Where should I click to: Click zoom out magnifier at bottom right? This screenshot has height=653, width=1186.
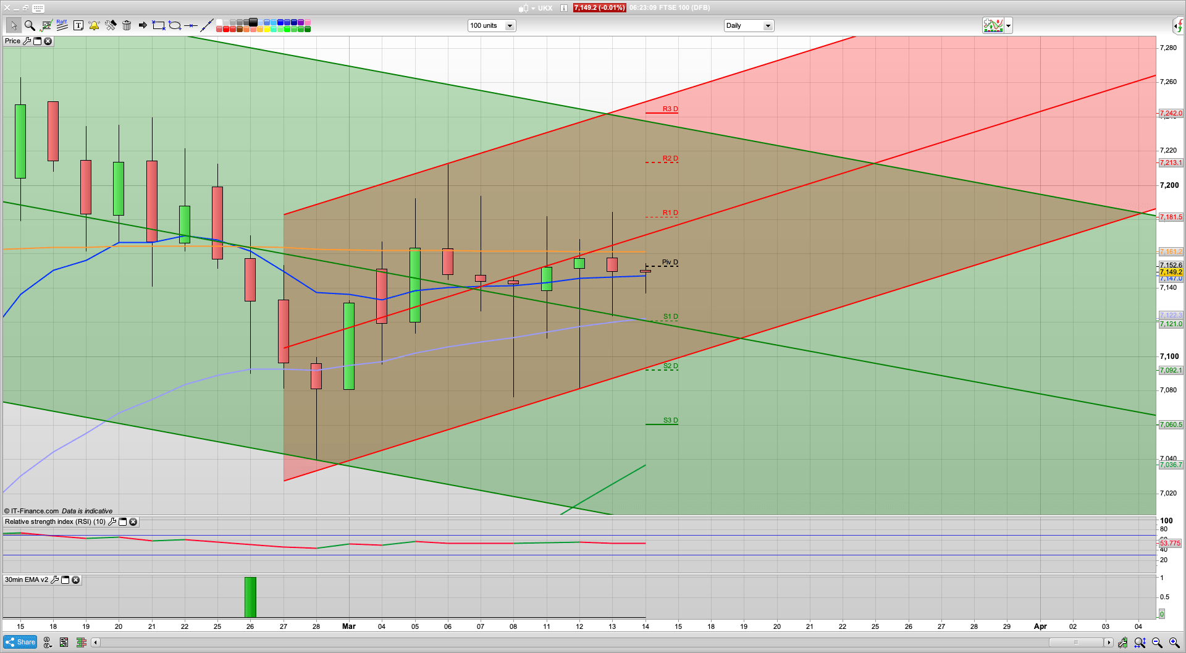(1157, 642)
